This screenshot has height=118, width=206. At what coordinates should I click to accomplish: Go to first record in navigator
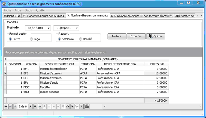click(x=6, y=106)
